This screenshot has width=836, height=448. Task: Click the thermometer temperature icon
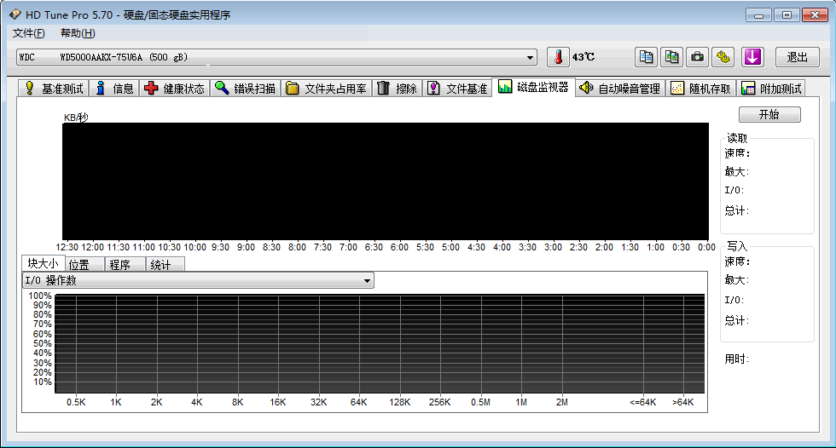(x=557, y=57)
